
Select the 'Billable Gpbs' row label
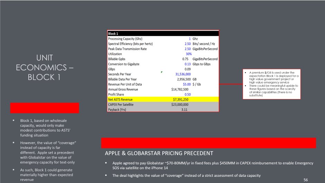click(117, 59)
